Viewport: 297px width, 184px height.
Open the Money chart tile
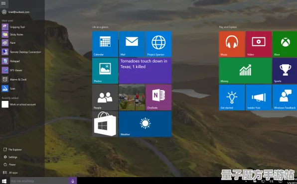pyautogui.click(x=245, y=71)
